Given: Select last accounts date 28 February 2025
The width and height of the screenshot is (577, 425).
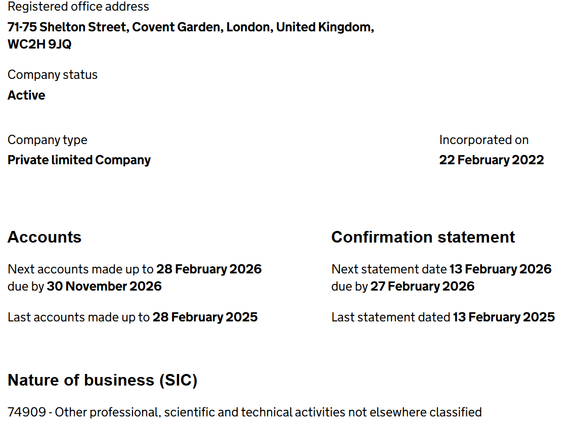Looking at the screenshot, I should click(x=205, y=317).
